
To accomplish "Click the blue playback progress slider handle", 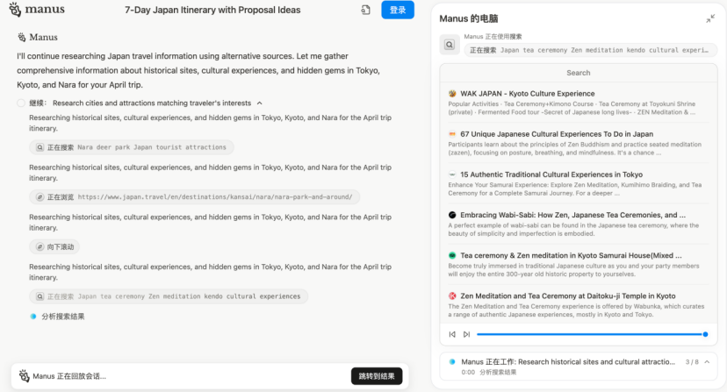I will 705,334.
